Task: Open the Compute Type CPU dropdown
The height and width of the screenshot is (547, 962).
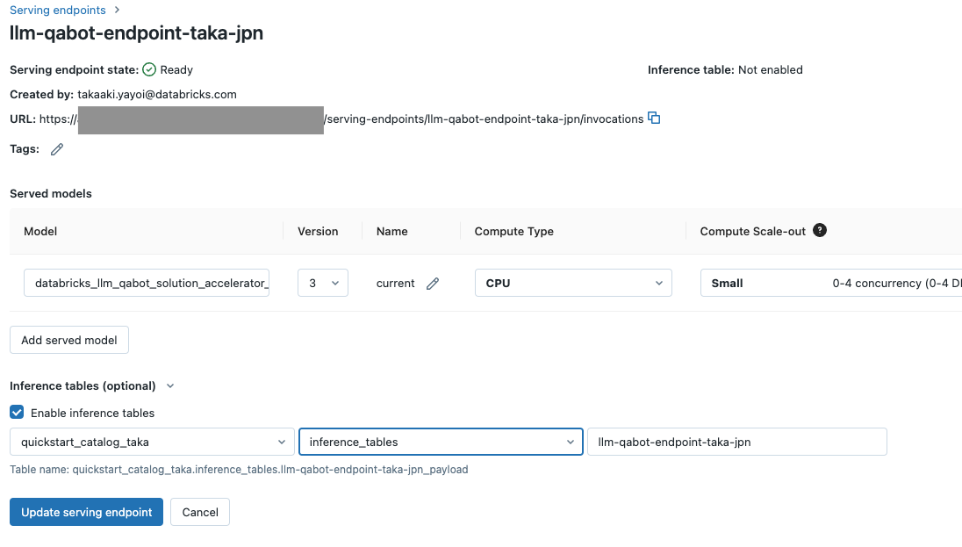Action: click(x=573, y=283)
